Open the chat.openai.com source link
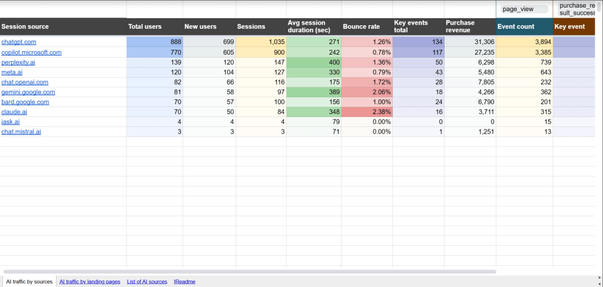 [x=25, y=82]
